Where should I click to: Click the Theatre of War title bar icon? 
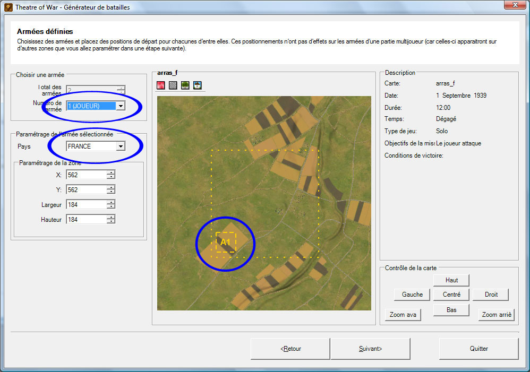[8, 7]
